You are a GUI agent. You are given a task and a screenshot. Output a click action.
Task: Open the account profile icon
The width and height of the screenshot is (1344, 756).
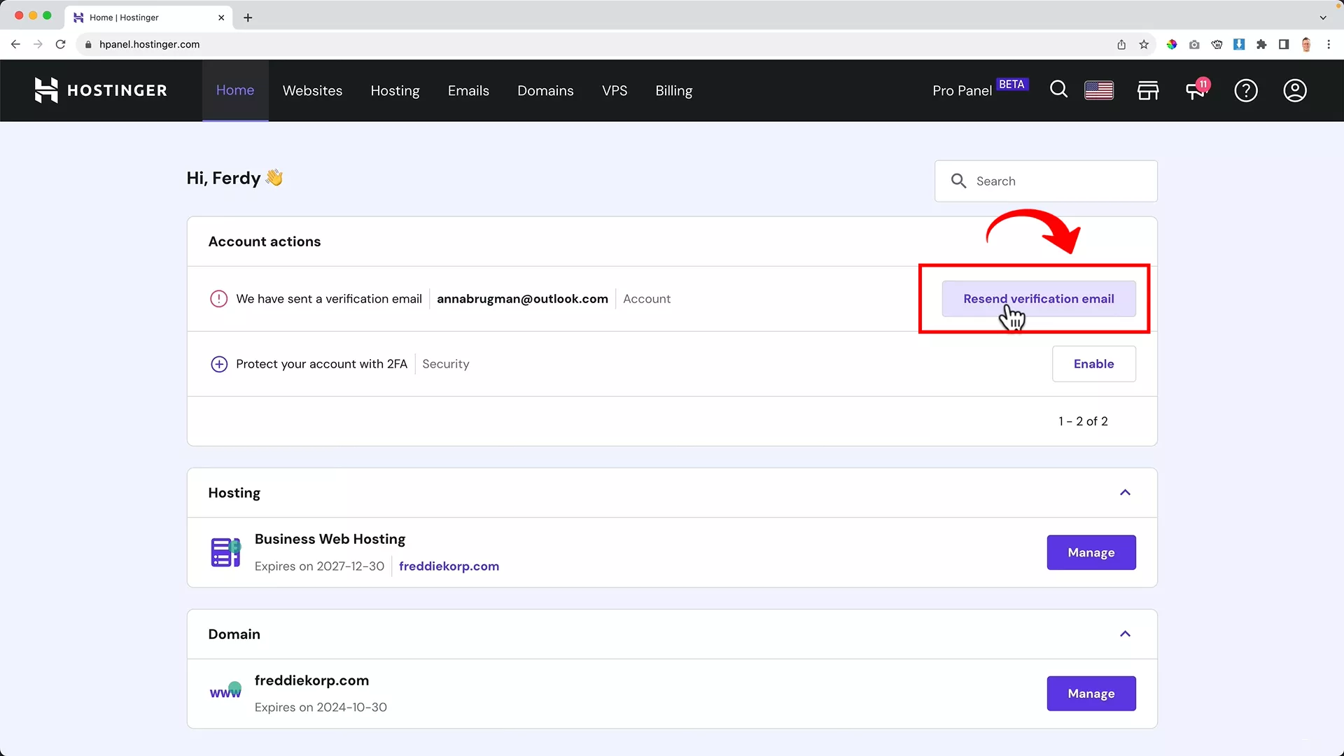pos(1294,90)
